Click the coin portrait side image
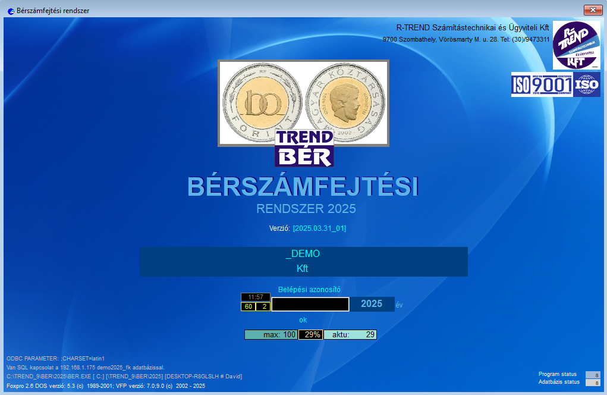Screen dimensions: 607x395 click(x=346, y=103)
